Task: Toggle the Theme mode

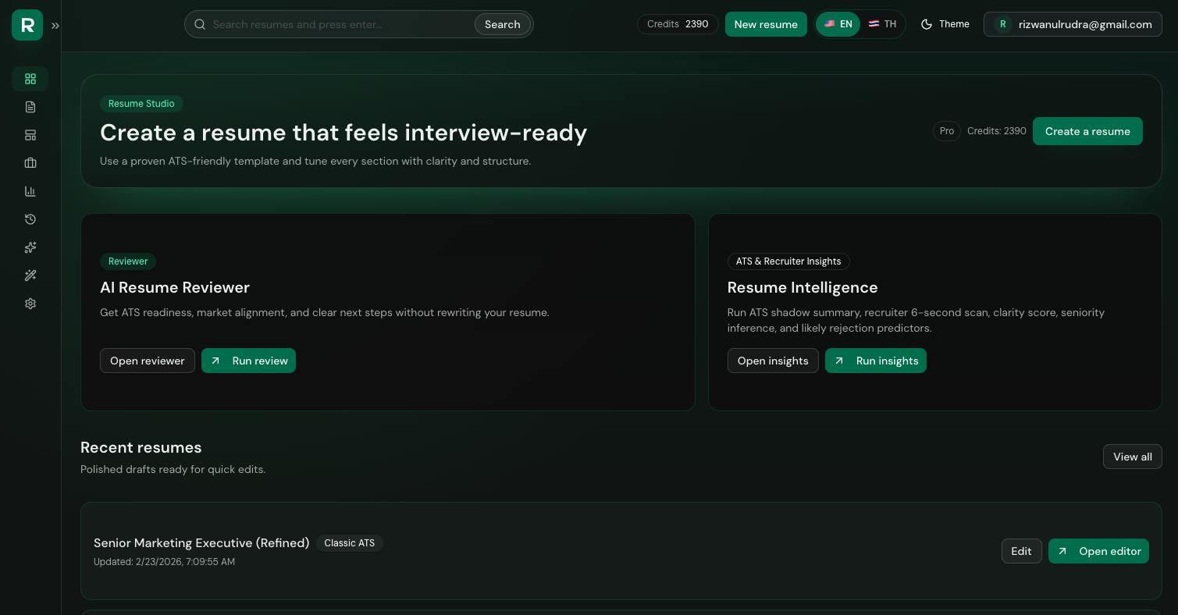Action: 945,24
